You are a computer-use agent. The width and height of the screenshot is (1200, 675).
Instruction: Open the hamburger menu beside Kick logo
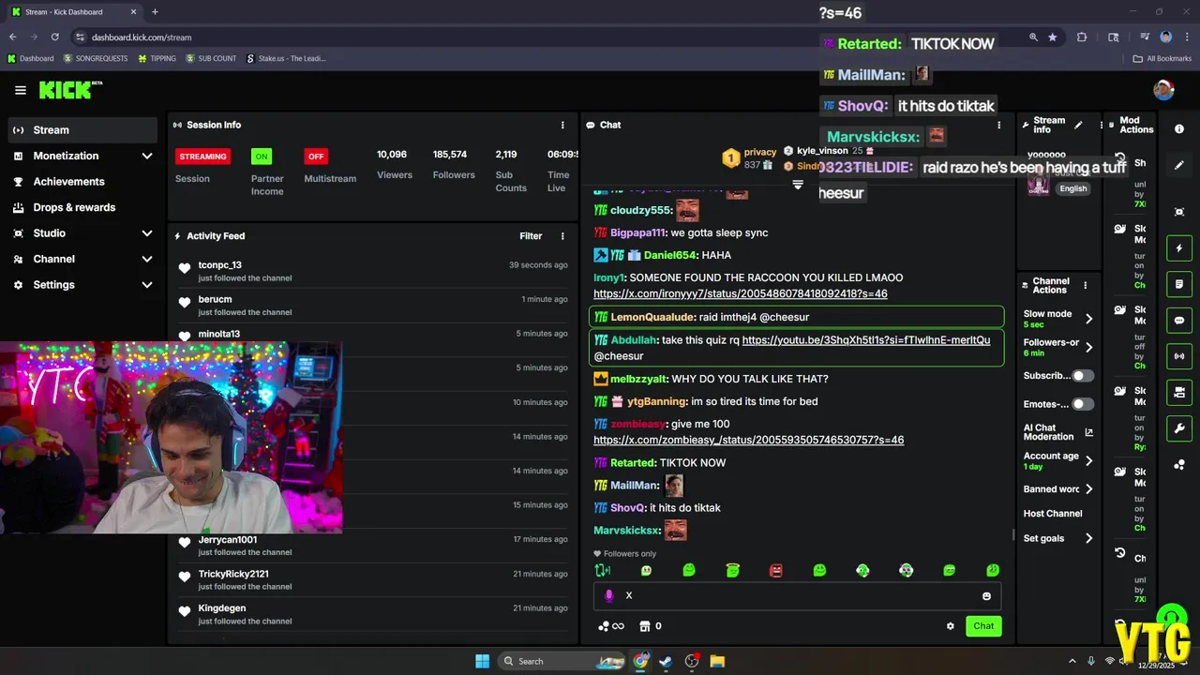coord(21,90)
